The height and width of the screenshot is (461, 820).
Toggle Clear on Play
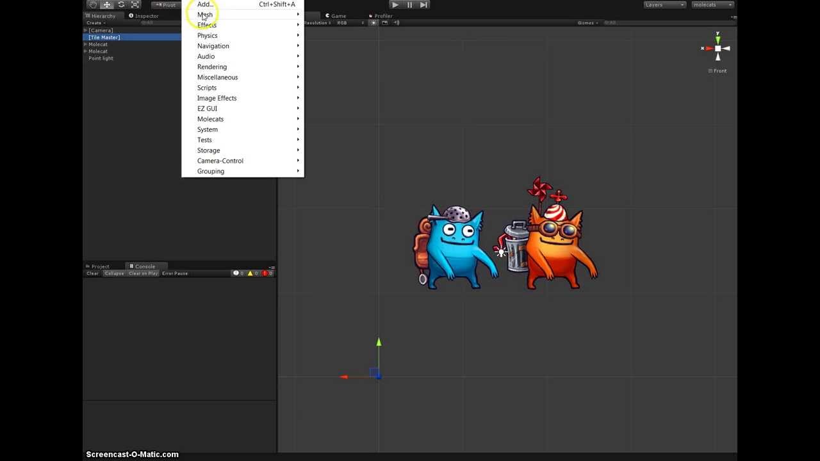tap(143, 273)
